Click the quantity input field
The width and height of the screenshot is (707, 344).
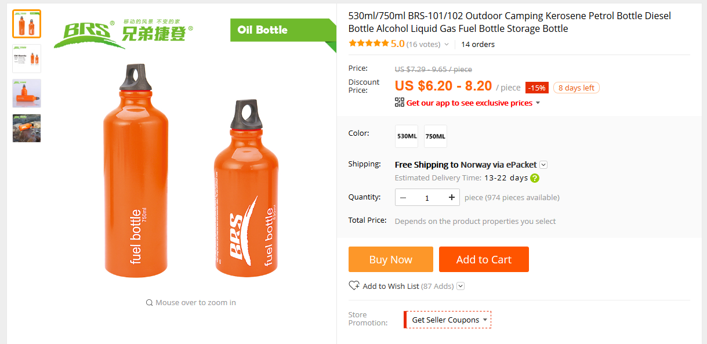pos(427,198)
